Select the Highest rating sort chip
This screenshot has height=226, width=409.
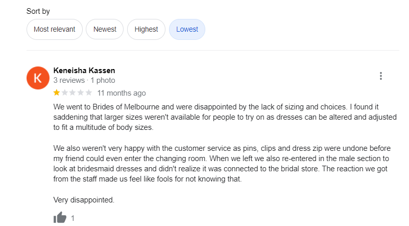(x=146, y=29)
